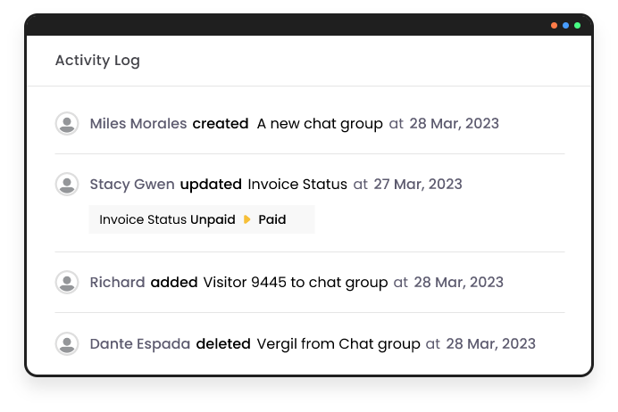Click the 27 Mar, 2023 date
The height and width of the screenshot is (412, 618).
pyautogui.click(x=418, y=185)
